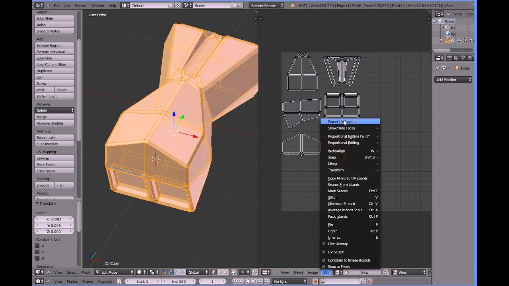
Task: Switch to edge select mode icon
Action: pos(220,272)
